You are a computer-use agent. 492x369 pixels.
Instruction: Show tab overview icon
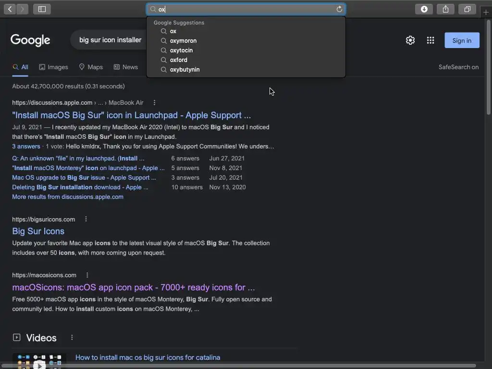coord(467,9)
